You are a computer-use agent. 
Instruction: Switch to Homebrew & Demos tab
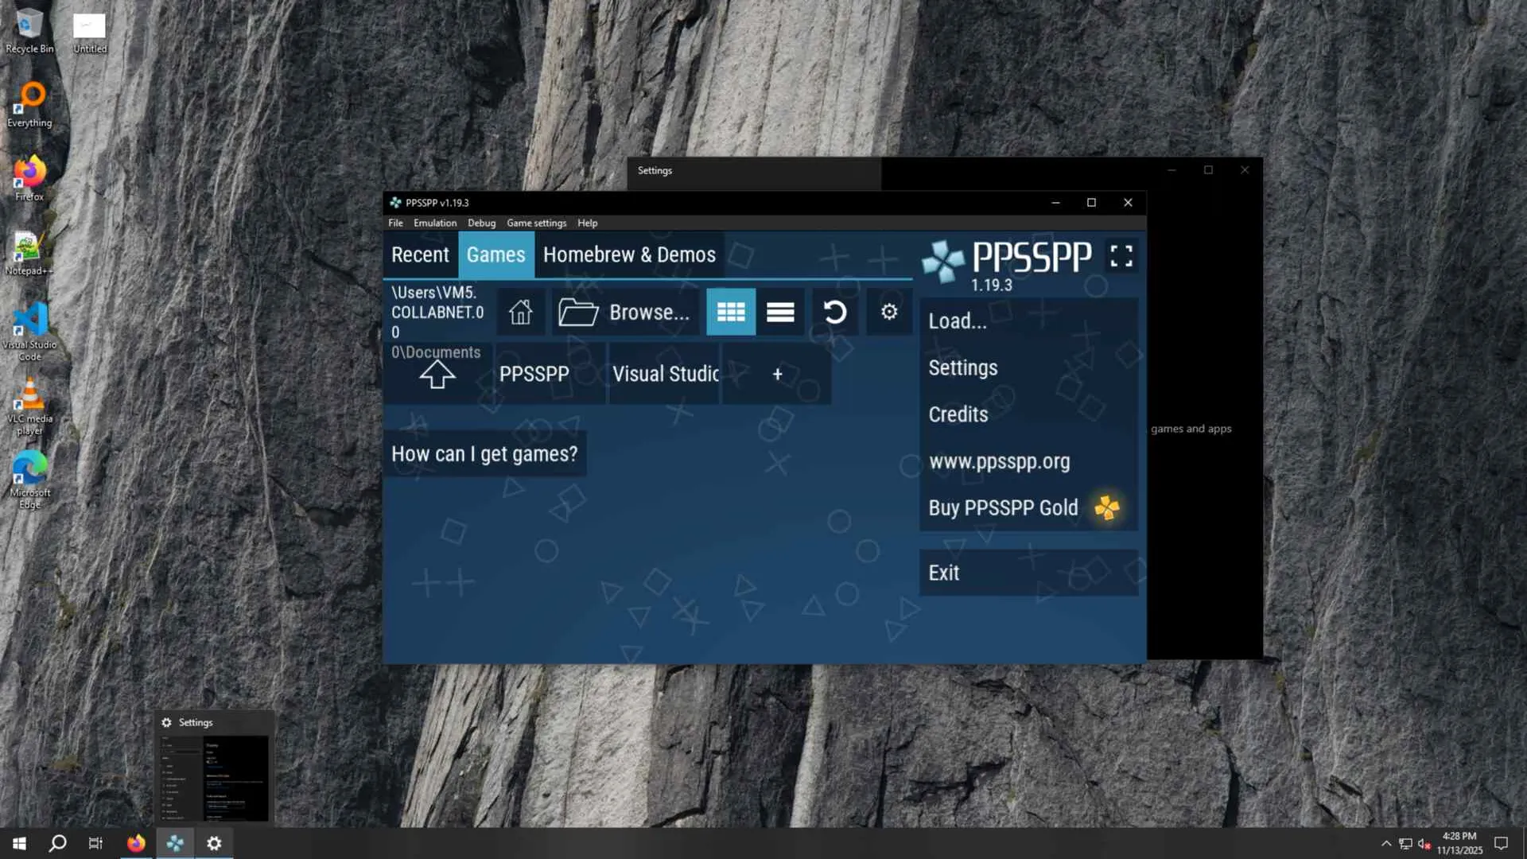(629, 255)
